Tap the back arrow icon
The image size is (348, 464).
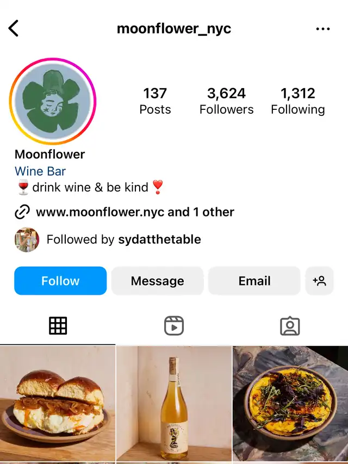[14, 28]
